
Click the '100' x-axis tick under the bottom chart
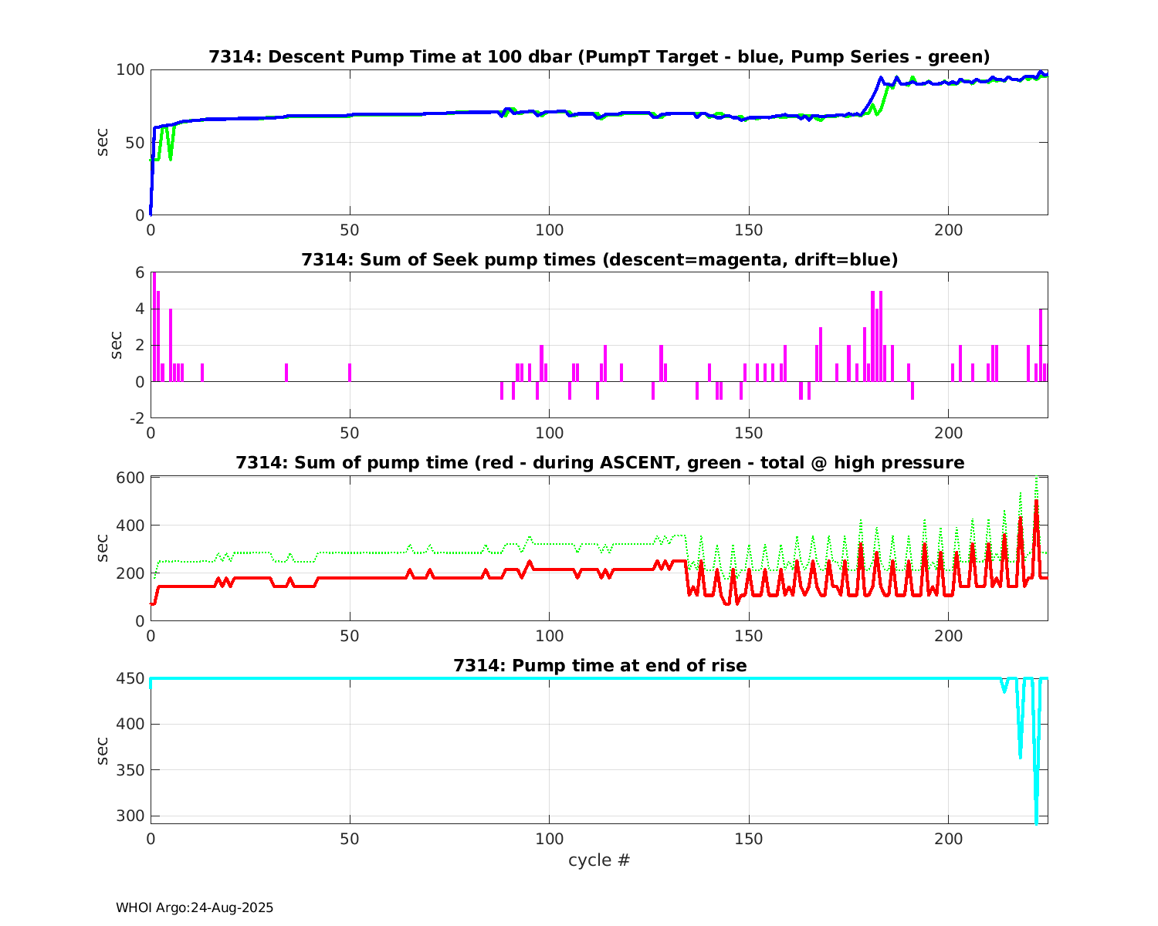click(x=549, y=839)
